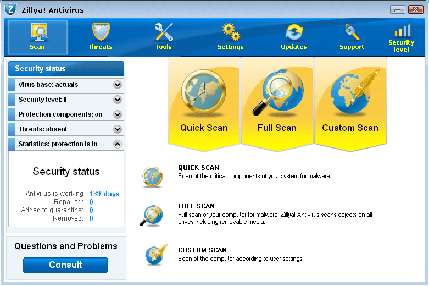Open Settings gears icon

pos(230,33)
